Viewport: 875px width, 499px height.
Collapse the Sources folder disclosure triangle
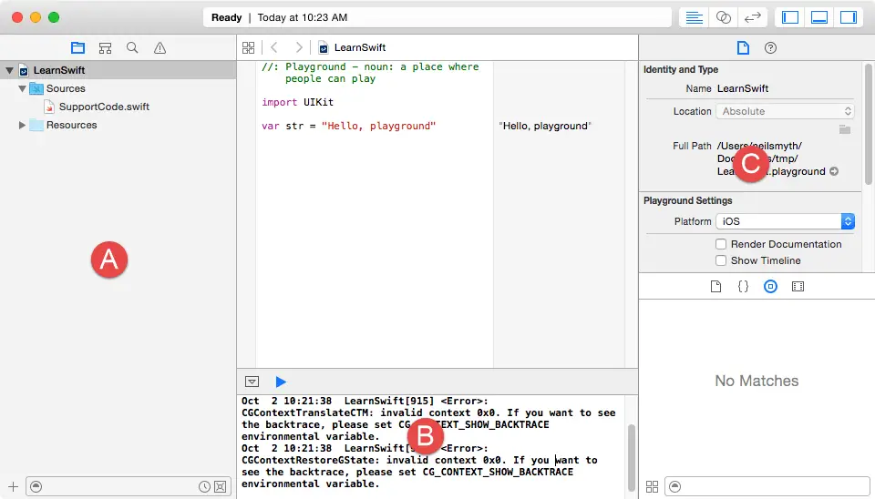(x=22, y=88)
